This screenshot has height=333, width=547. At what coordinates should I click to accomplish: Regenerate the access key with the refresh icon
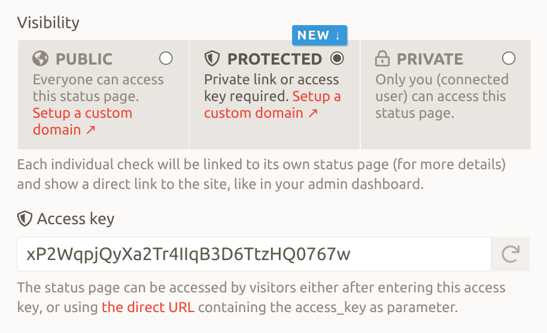point(510,255)
